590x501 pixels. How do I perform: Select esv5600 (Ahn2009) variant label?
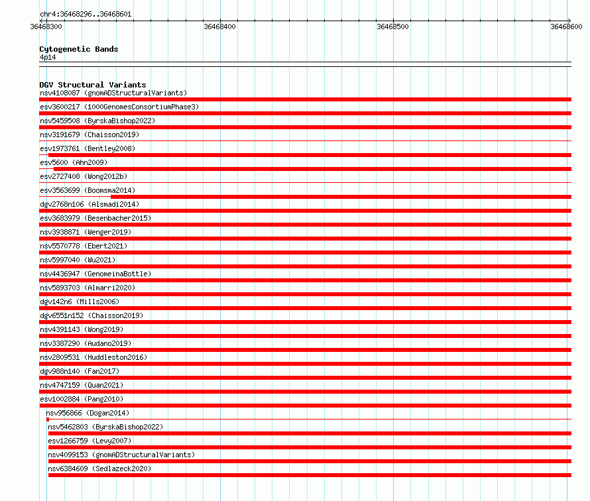click(x=74, y=162)
